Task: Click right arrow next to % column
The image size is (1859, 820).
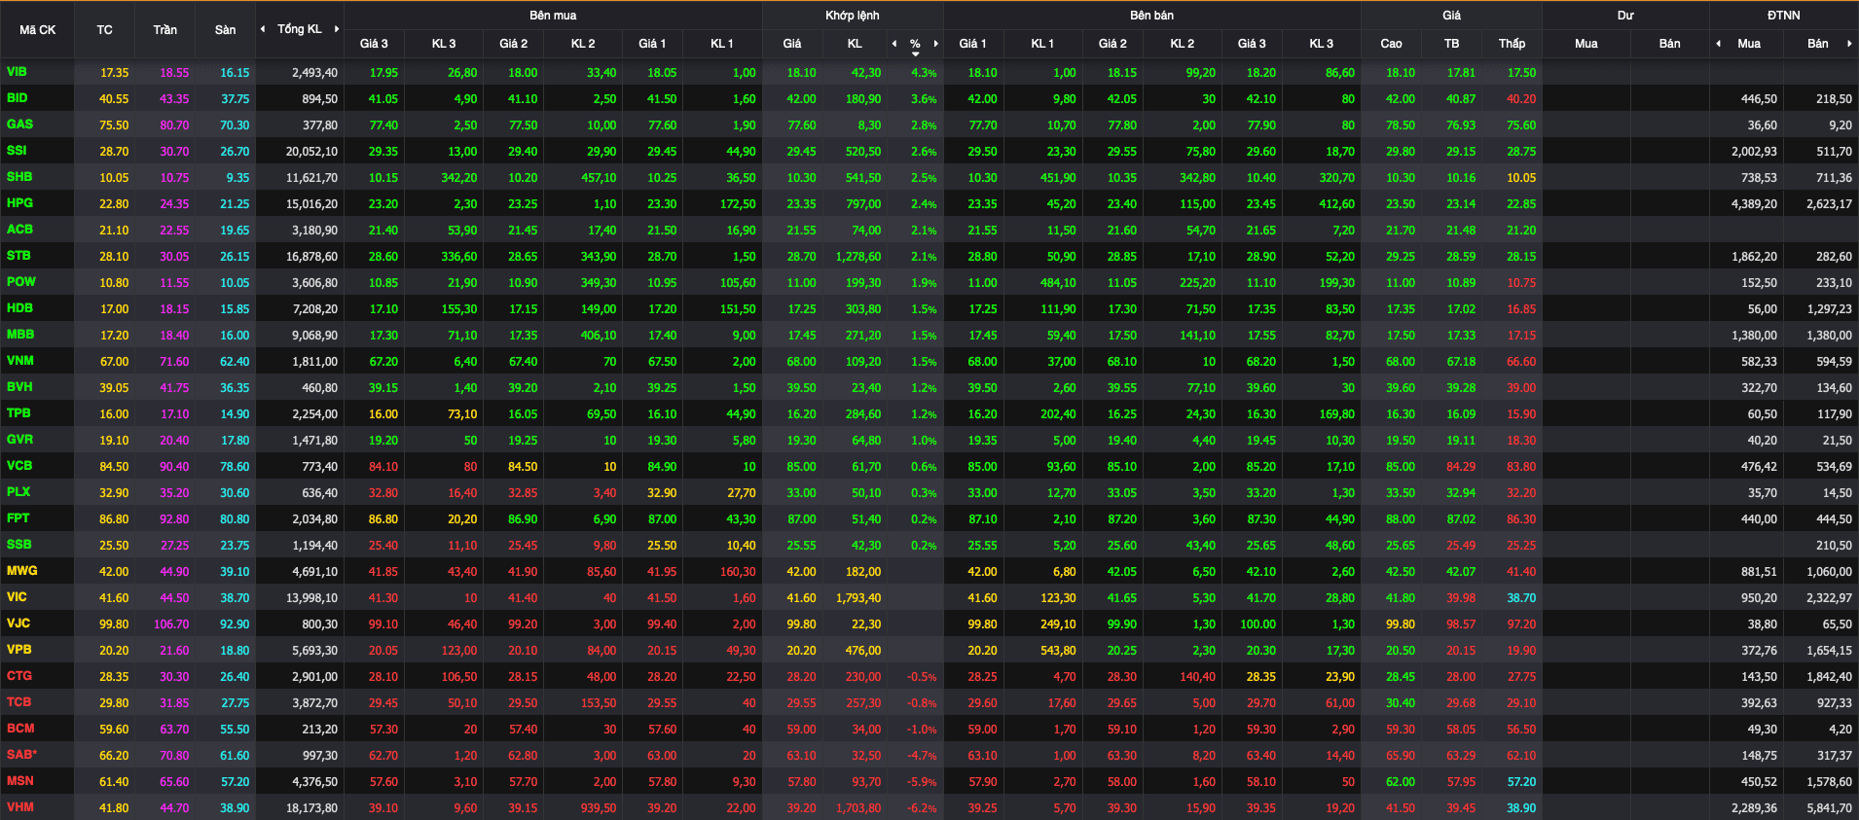Action: click(x=935, y=44)
